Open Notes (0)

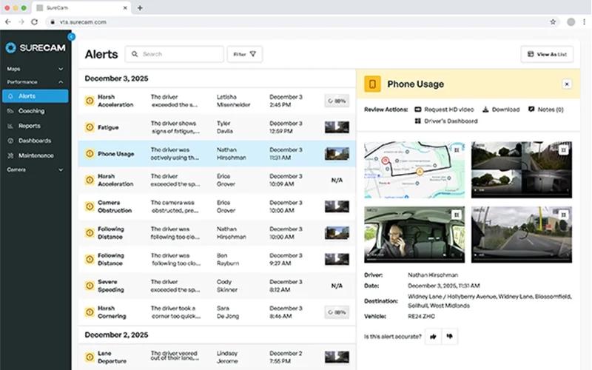[545, 110]
